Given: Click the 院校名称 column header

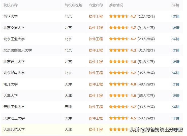Looking at the screenshot, I should (x=11, y=5).
